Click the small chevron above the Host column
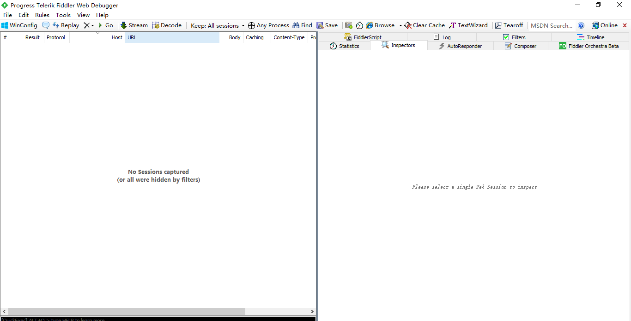 (97, 33)
